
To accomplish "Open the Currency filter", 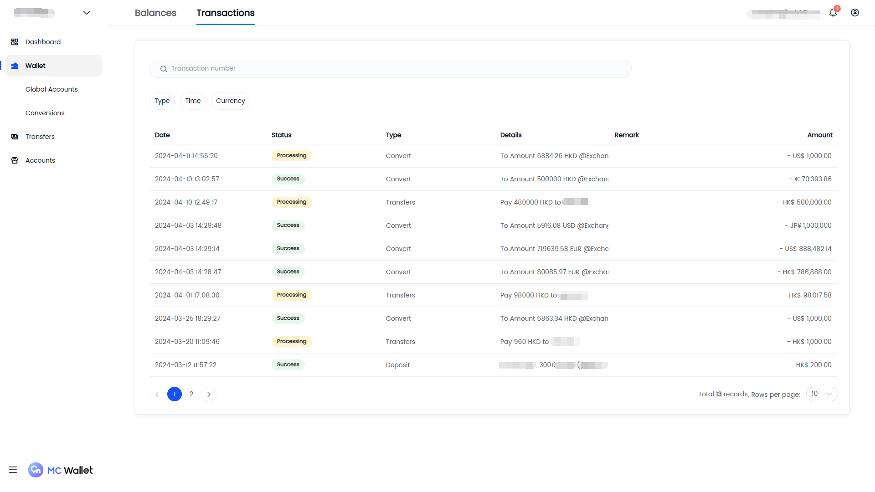I will pyautogui.click(x=230, y=101).
